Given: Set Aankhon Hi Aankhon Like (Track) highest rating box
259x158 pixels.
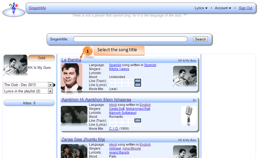Looking at the screenshot, I should [x=138, y=121].
